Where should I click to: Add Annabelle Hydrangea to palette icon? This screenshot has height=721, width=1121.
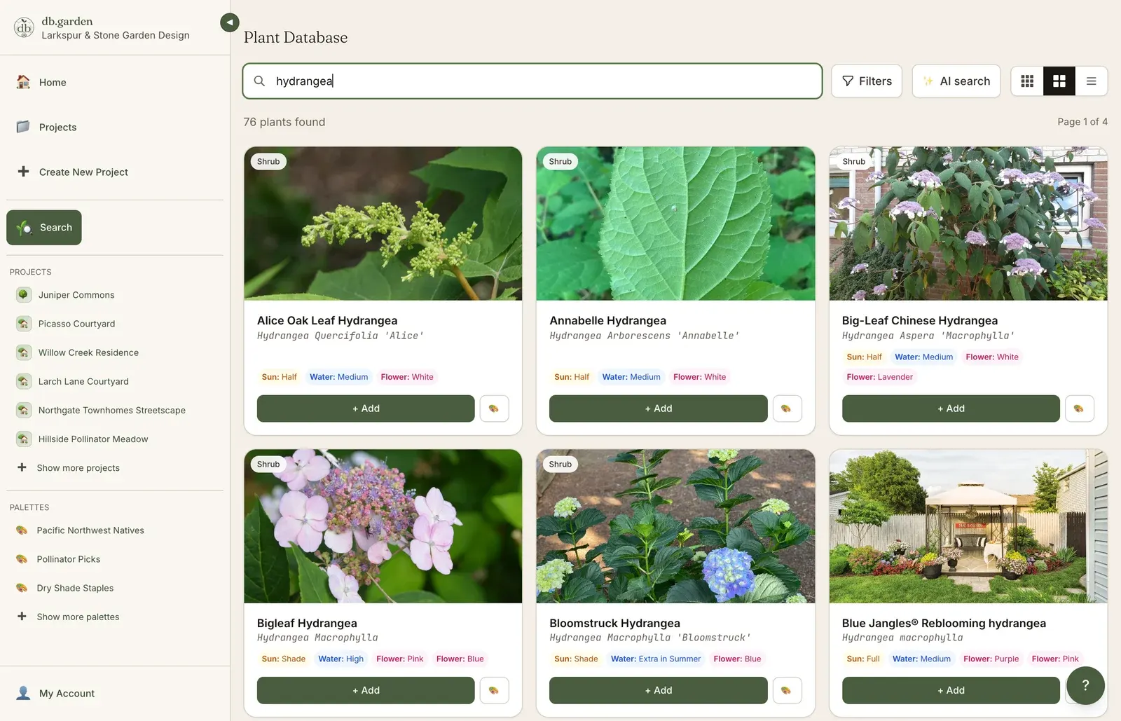click(x=787, y=408)
